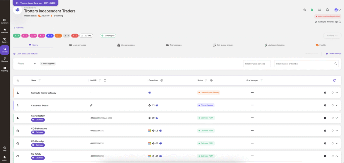Switch to the Call queue groups tab
The height and width of the screenshot is (163, 344).
click(223, 45)
